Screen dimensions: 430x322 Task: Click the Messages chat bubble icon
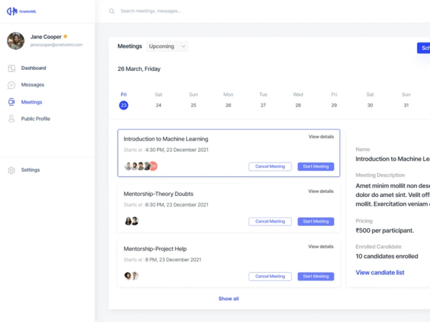click(12, 85)
